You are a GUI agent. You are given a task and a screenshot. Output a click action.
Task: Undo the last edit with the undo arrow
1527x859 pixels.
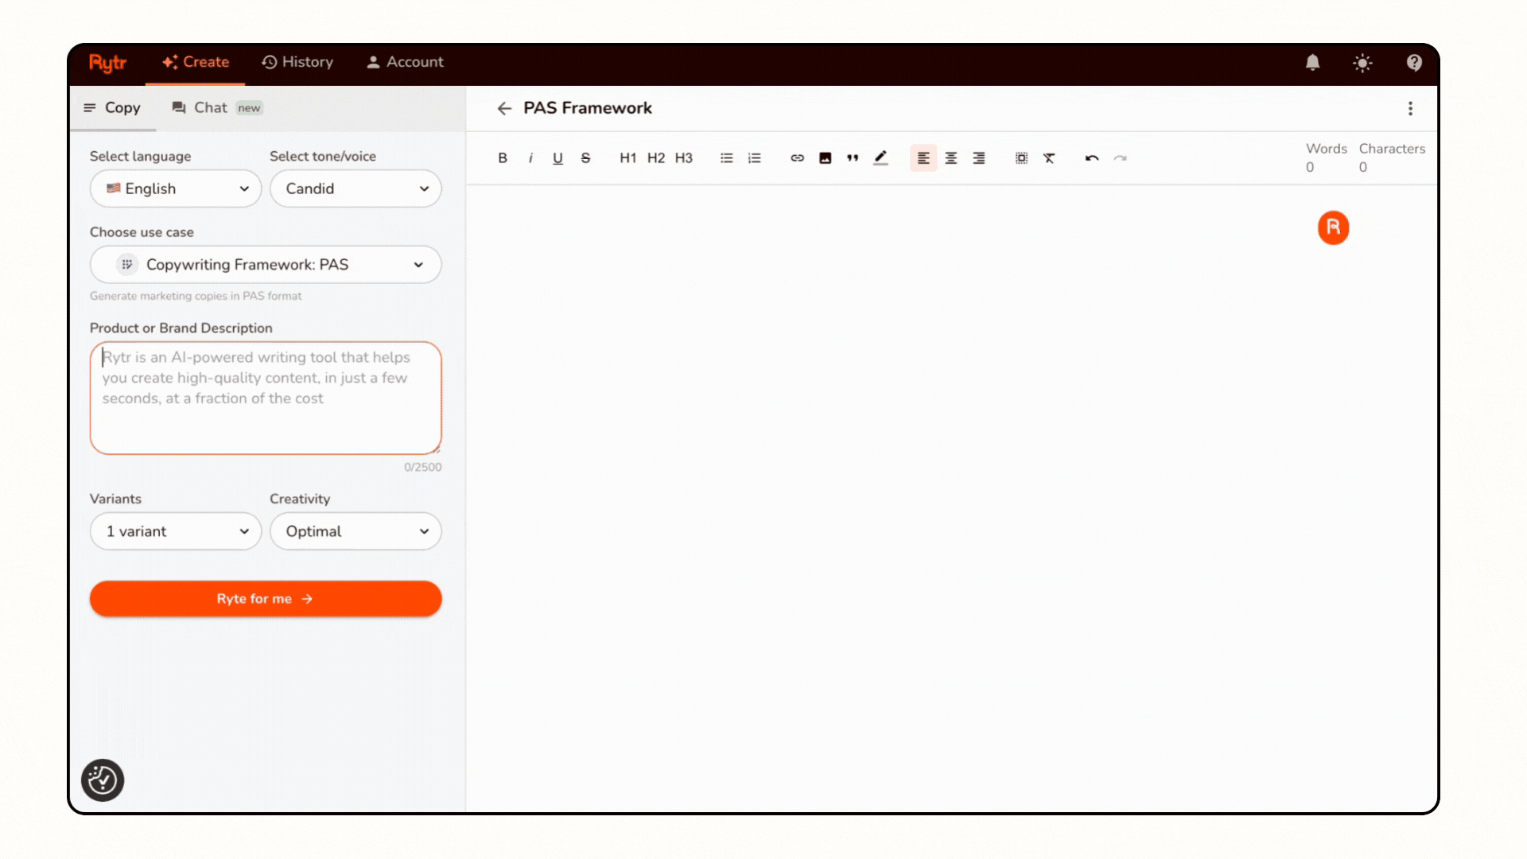coord(1090,157)
